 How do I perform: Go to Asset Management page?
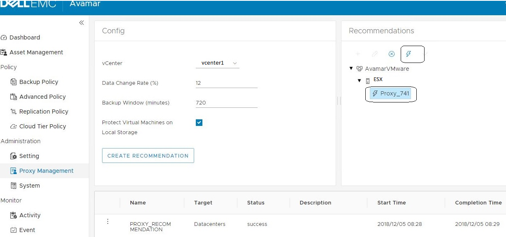(x=36, y=52)
